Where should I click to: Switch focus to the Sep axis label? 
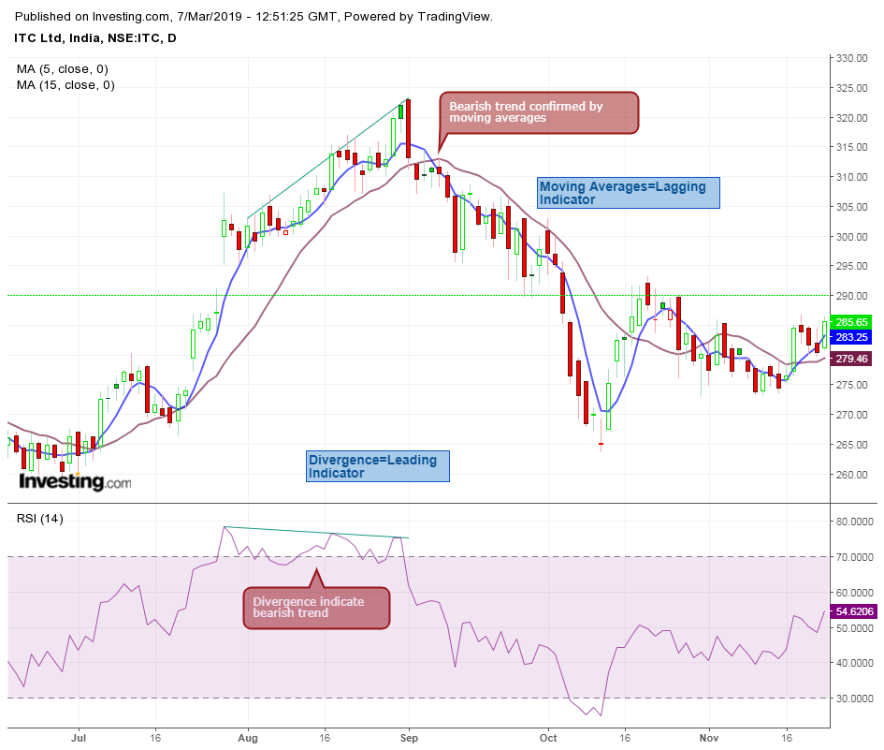click(x=408, y=738)
